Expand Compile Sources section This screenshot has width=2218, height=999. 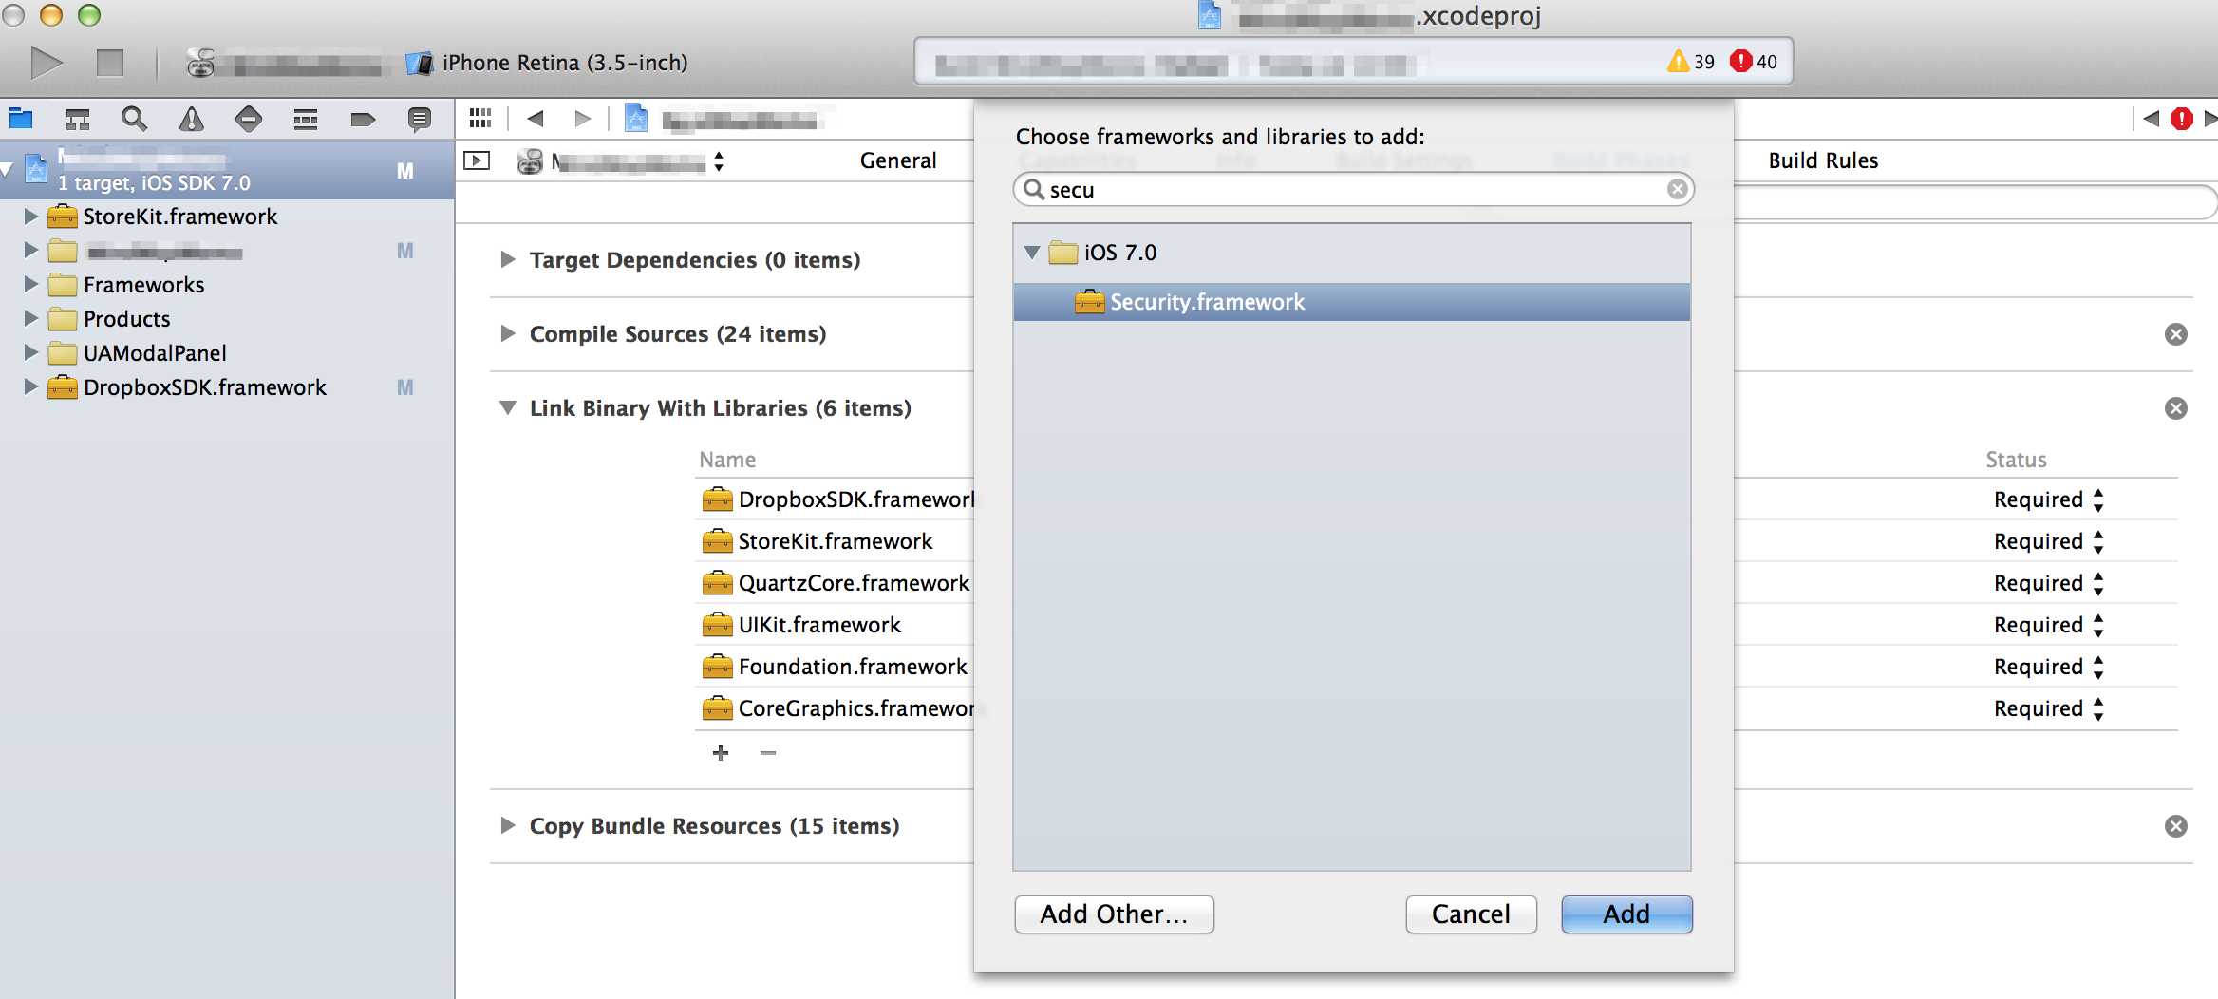(508, 333)
